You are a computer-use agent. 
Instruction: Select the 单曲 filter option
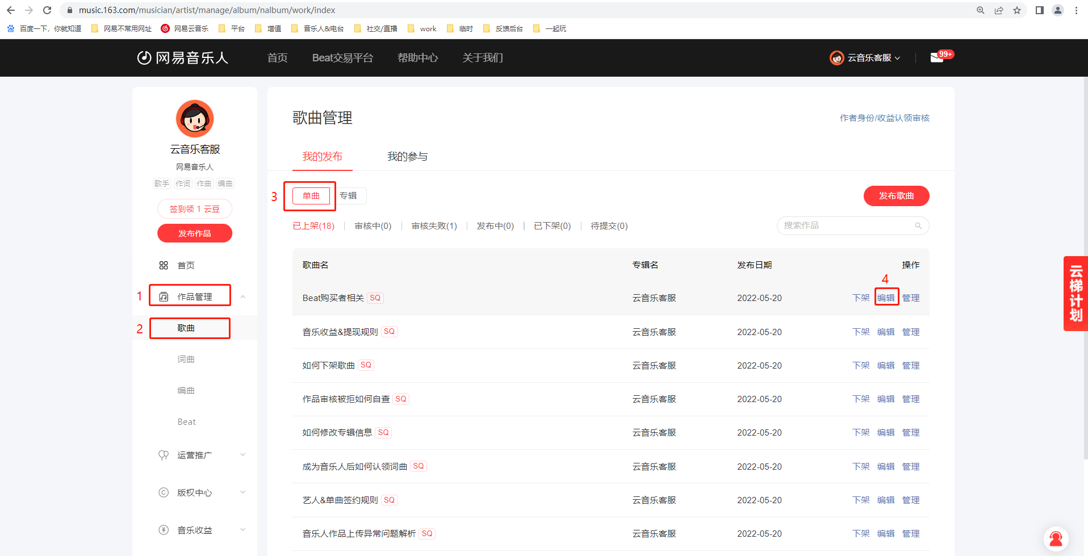(311, 196)
